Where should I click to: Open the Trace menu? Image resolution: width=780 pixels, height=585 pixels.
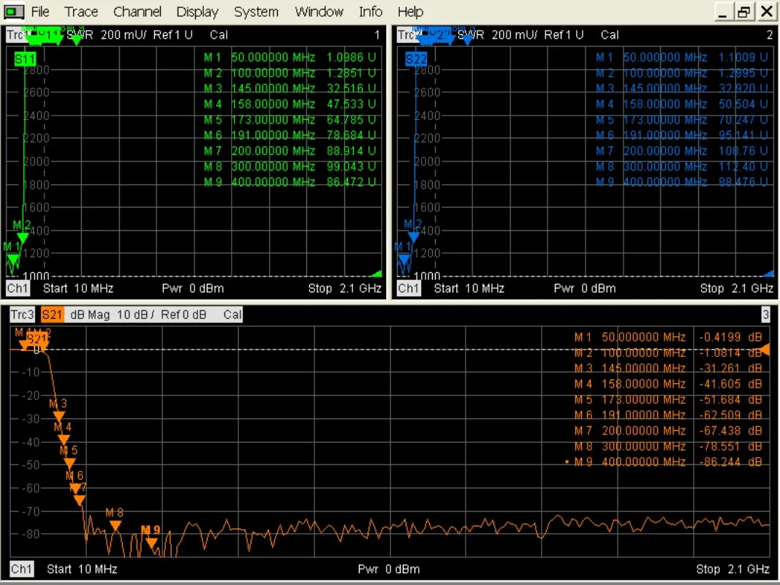[81, 12]
